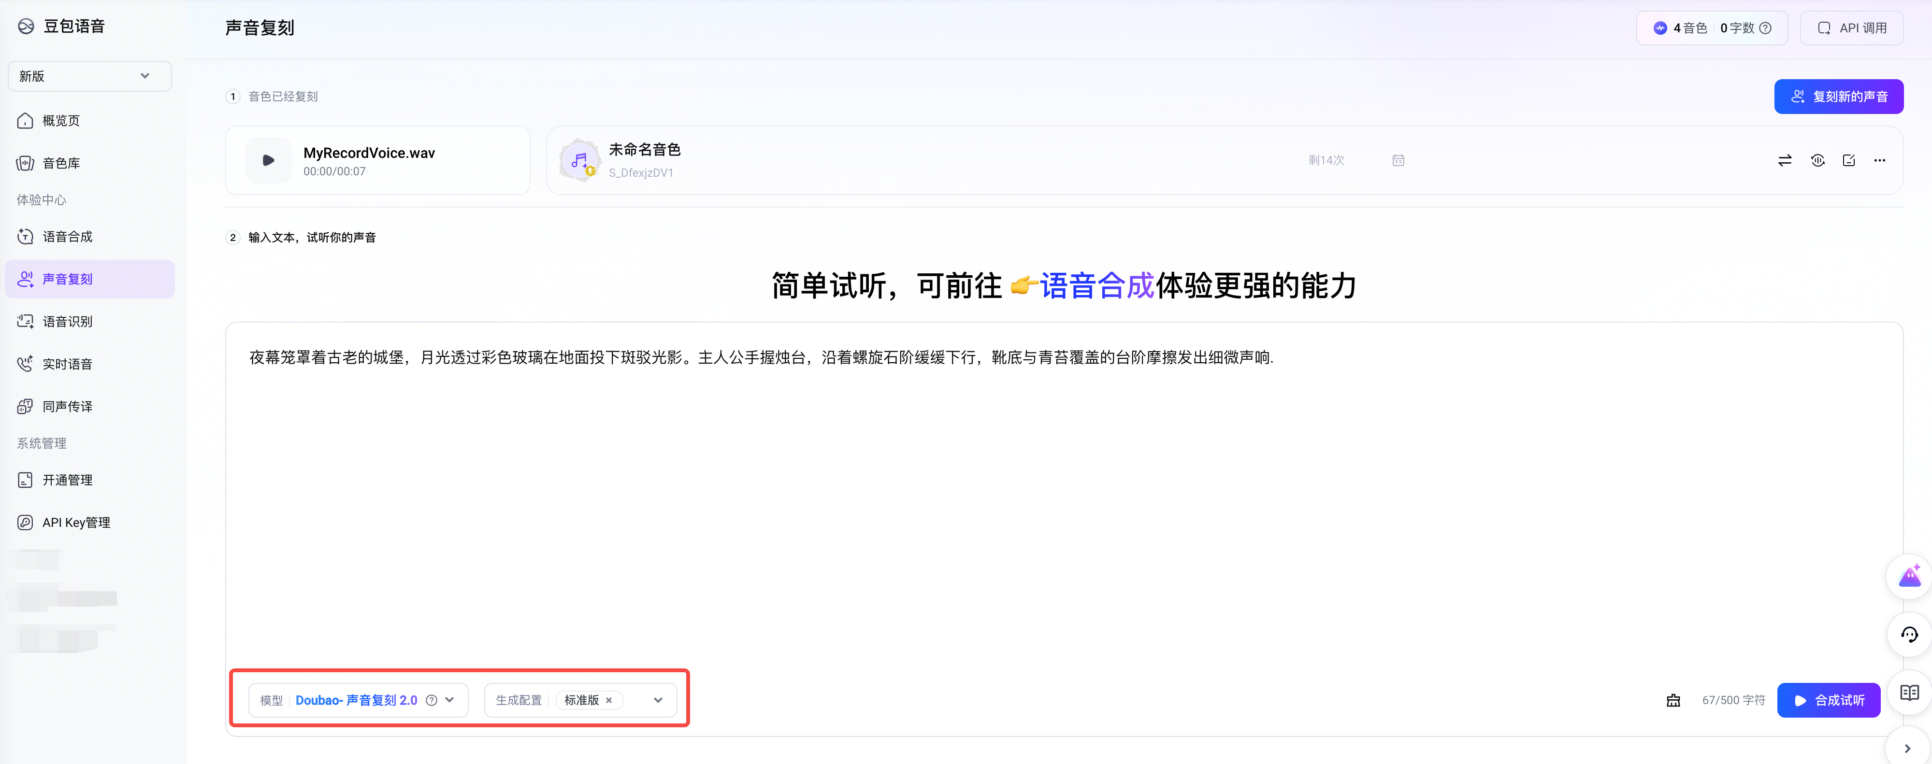Click the switch voice arrows icon
Viewport: 1932px width, 764px height.
tap(1784, 160)
